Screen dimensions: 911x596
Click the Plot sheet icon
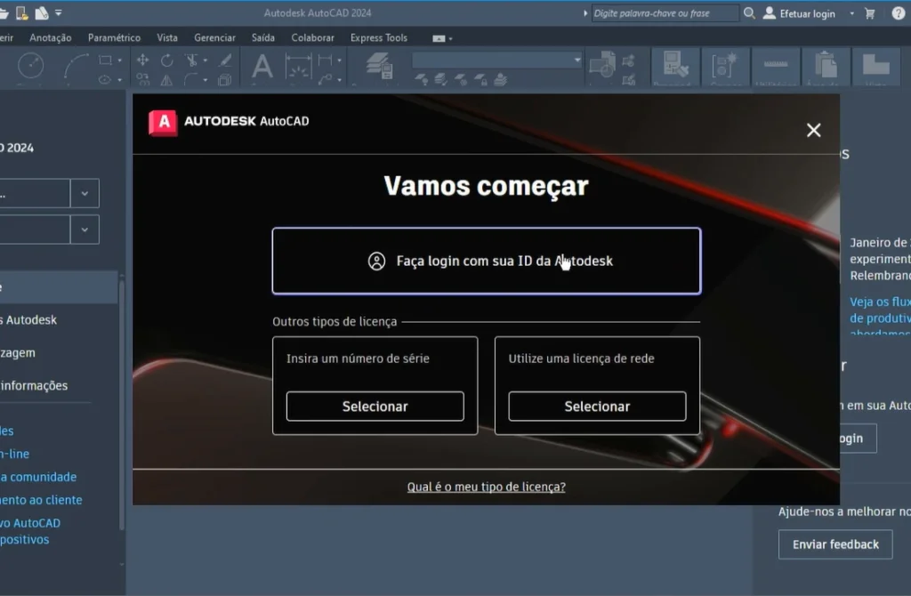pyautogui.click(x=42, y=12)
